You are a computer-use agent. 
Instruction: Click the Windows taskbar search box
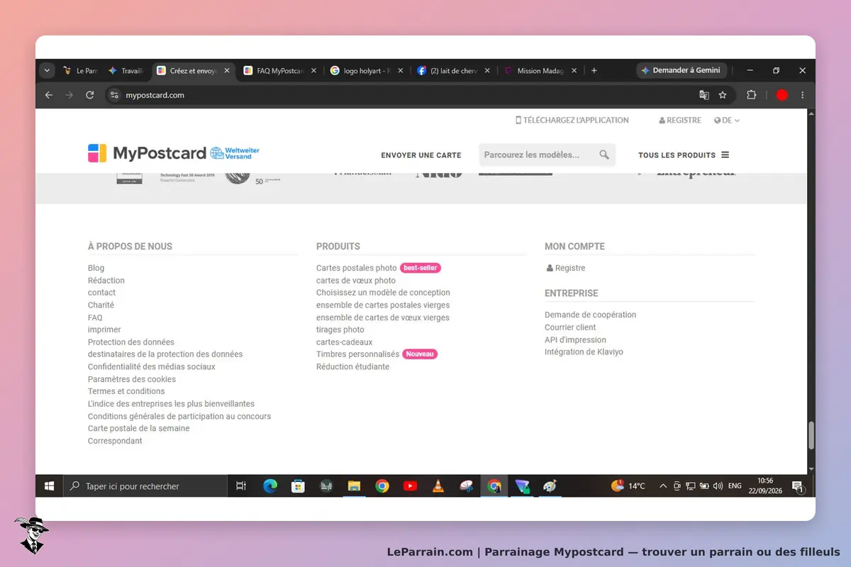[x=146, y=486]
